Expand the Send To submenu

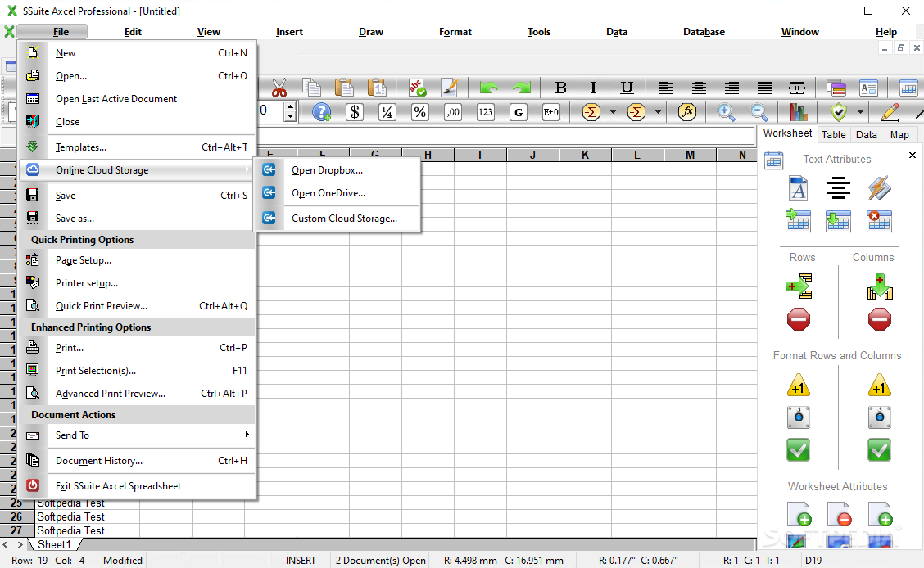click(138, 435)
